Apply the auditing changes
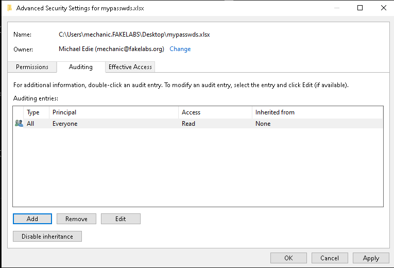Image resolution: width=394 pixels, height=268 pixels. [371, 258]
